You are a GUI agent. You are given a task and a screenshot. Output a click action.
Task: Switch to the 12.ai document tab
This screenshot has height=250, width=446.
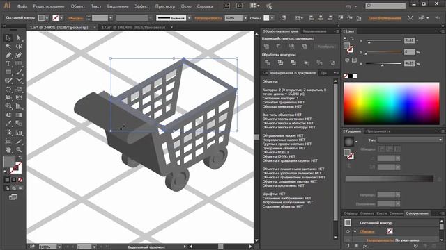(x=133, y=28)
